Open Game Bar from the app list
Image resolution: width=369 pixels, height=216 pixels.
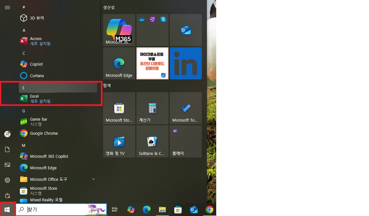point(58,122)
